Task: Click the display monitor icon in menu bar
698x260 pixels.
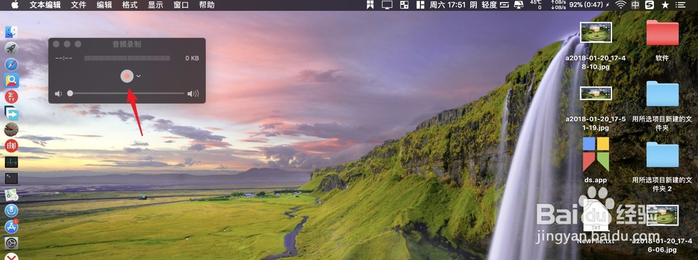Action: point(387,5)
